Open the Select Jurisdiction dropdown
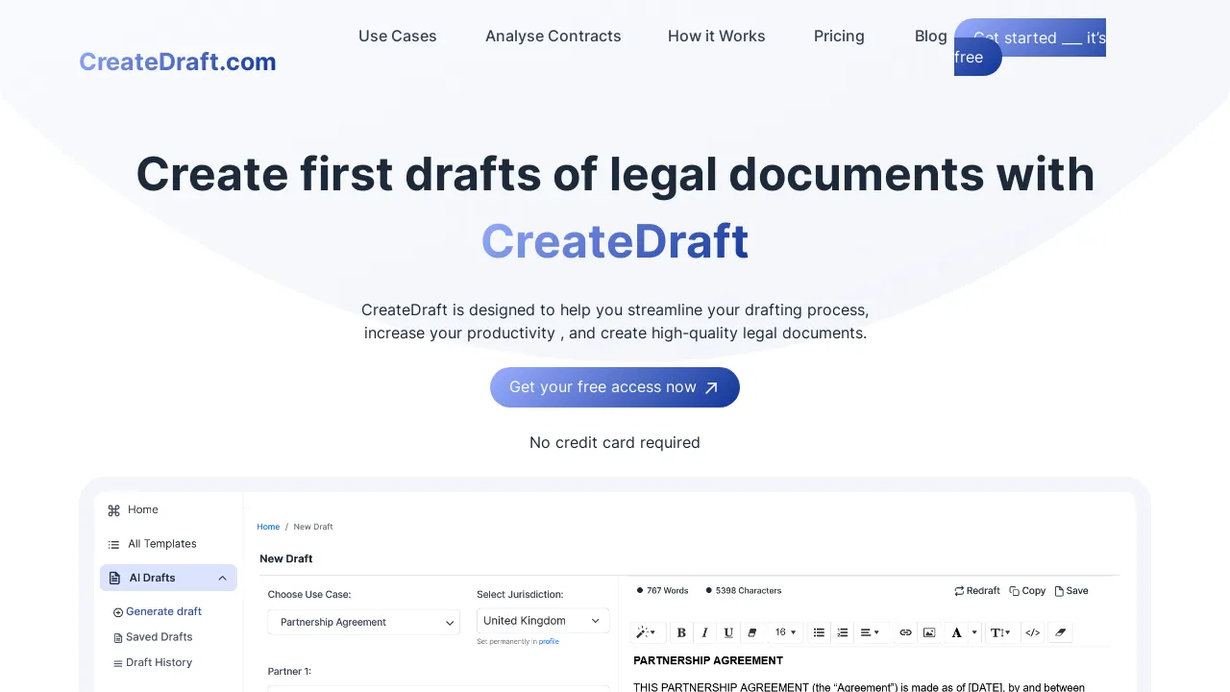Screen dimensions: 1230x692 tap(543, 620)
